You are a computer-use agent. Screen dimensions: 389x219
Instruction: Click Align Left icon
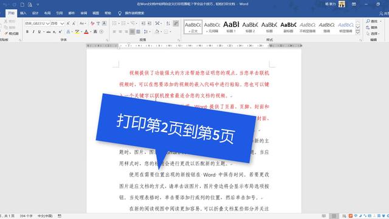point(114,32)
